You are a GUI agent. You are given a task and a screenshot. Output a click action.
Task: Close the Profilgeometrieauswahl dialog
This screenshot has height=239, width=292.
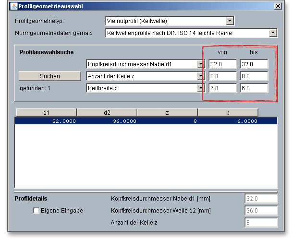coord(277,6)
